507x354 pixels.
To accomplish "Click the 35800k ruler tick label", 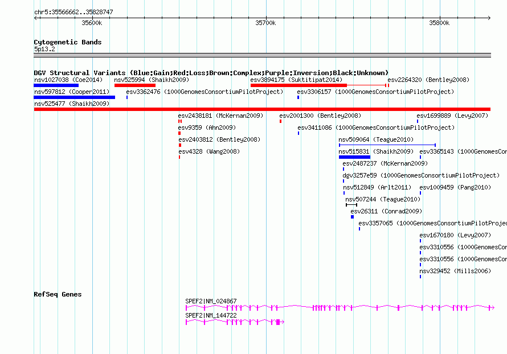I will pos(439,23).
